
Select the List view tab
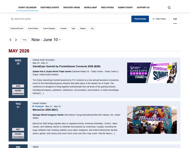(175, 19)
